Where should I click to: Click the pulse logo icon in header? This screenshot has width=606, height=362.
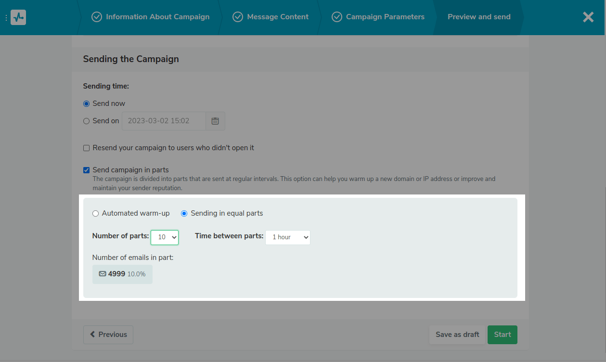(18, 17)
